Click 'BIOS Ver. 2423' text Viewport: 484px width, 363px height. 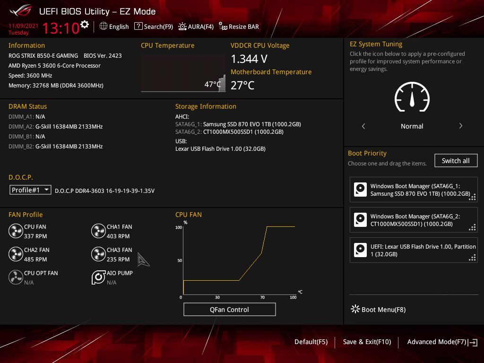103,56
